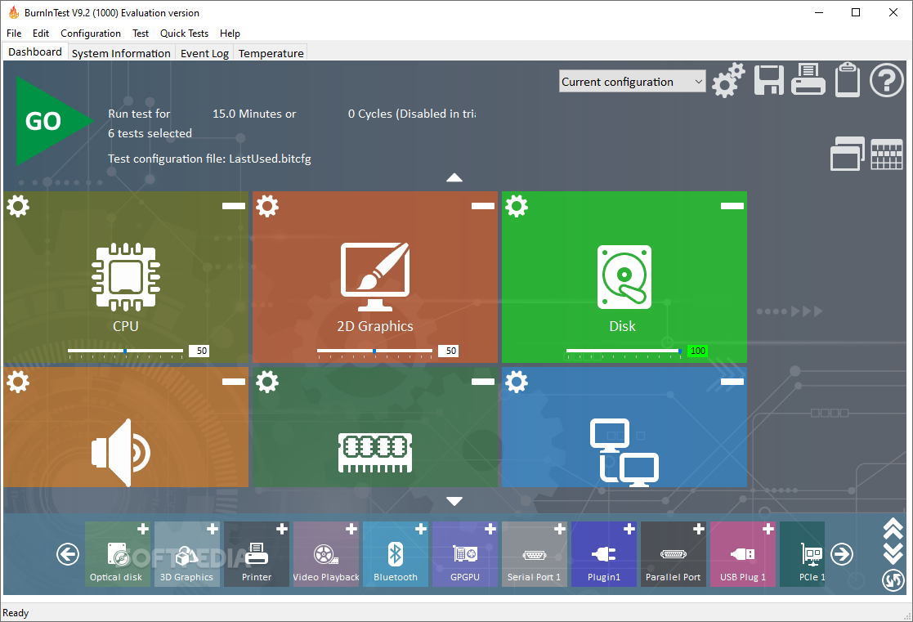Open the Edit menu
The width and height of the screenshot is (913, 622).
point(41,34)
